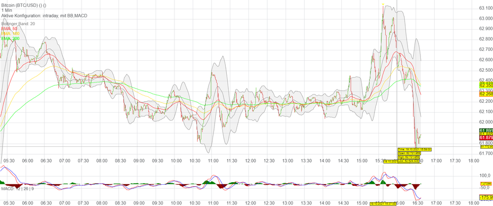This screenshot has height=206, width=493.
Task: Click the 62.100 price axis label
Action: pos(486,111)
